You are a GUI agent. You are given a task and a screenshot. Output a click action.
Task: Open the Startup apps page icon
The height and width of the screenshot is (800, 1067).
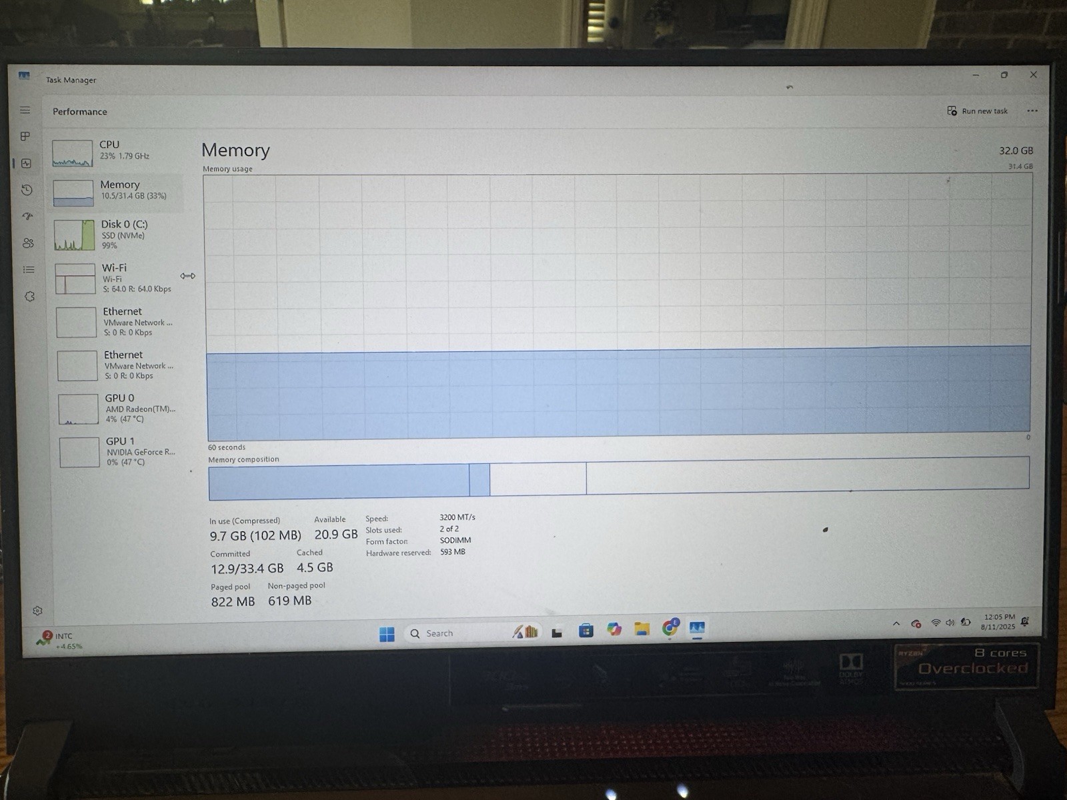pos(27,216)
